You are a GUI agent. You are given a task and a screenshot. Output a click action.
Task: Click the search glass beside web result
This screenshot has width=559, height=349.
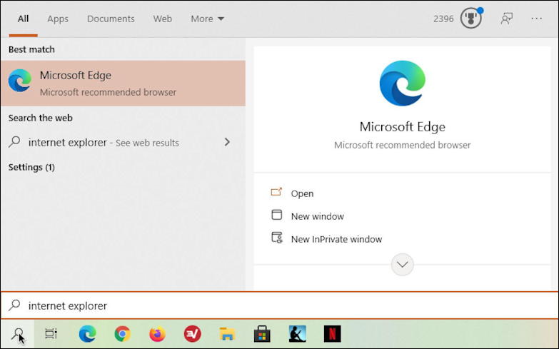click(14, 142)
